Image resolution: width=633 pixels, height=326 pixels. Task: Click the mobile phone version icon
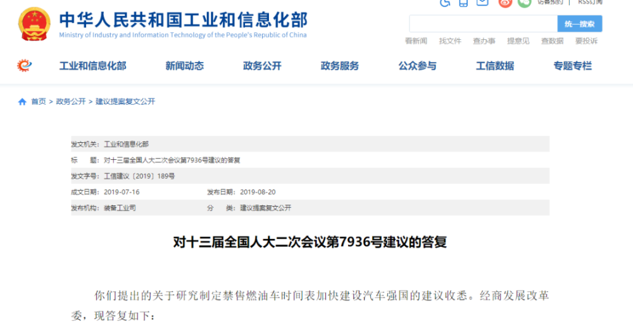[463, 3]
